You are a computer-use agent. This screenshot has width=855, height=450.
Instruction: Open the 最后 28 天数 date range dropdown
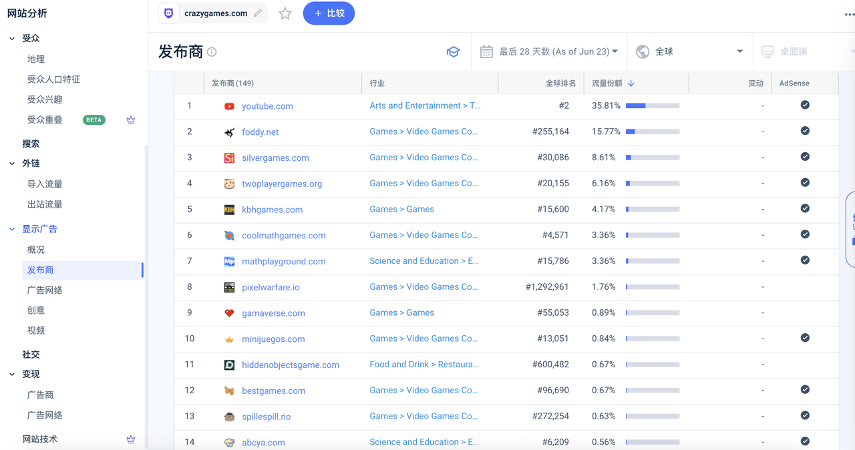[x=550, y=51]
